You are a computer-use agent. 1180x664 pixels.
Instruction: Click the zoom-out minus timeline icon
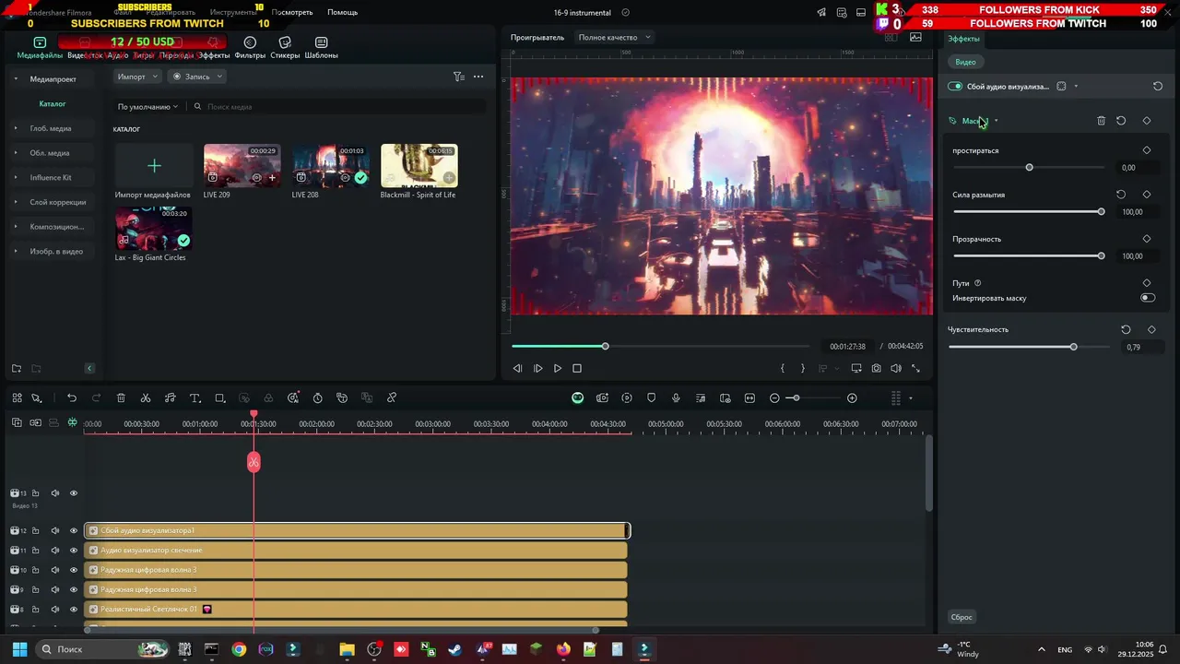pos(774,398)
